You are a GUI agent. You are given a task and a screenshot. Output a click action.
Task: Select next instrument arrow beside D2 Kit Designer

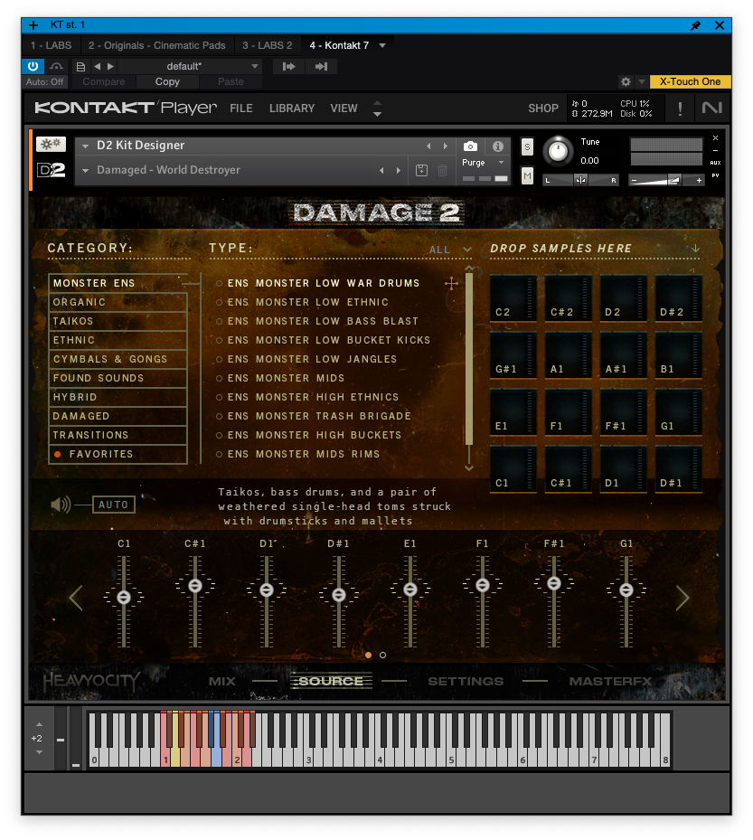tap(445, 146)
